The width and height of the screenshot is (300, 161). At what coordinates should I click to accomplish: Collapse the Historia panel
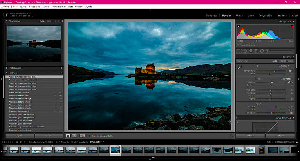7,73
